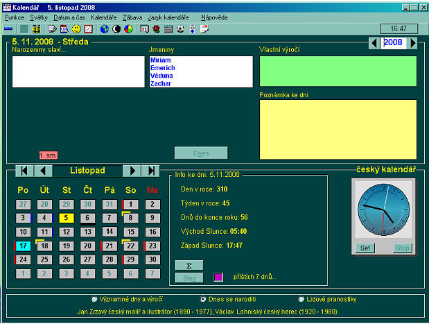Select the 'Lidové pranostiky' radio button
Viewport: 429px width, 324px height.
pyautogui.click(x=301, y=299)
